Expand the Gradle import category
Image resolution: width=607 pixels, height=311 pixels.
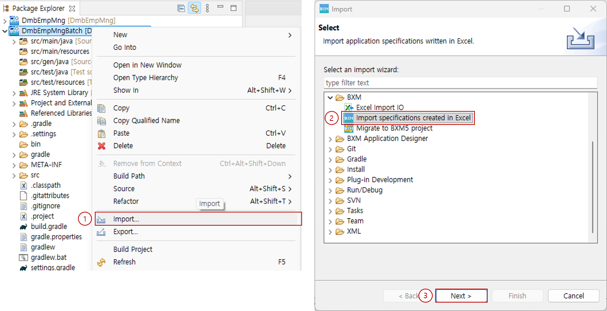pyautogui.click(x=330, y=159)
